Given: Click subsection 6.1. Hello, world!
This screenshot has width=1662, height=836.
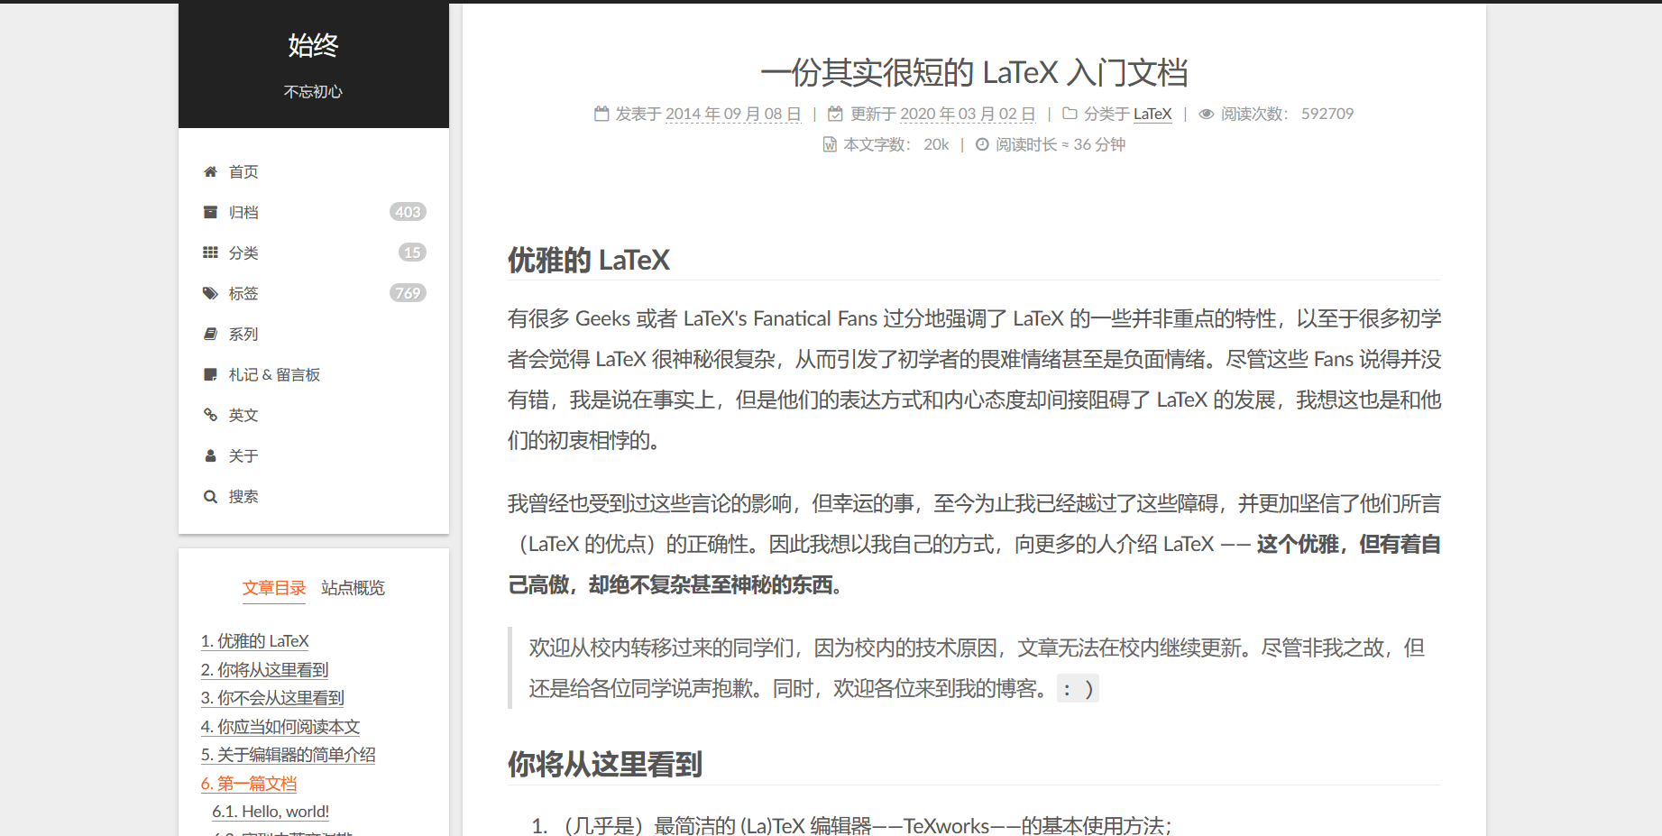Looking at the screenshot, I should (270, 811).
